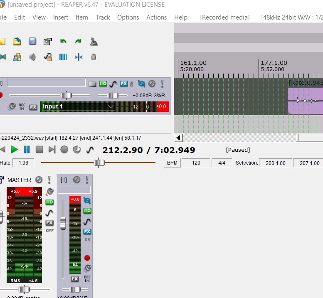The width and height of the screenshot is (323, 298).
Task: Toggle MASTER mono circle-slash button
Action: pyautogui.click(x=39, y=180)
